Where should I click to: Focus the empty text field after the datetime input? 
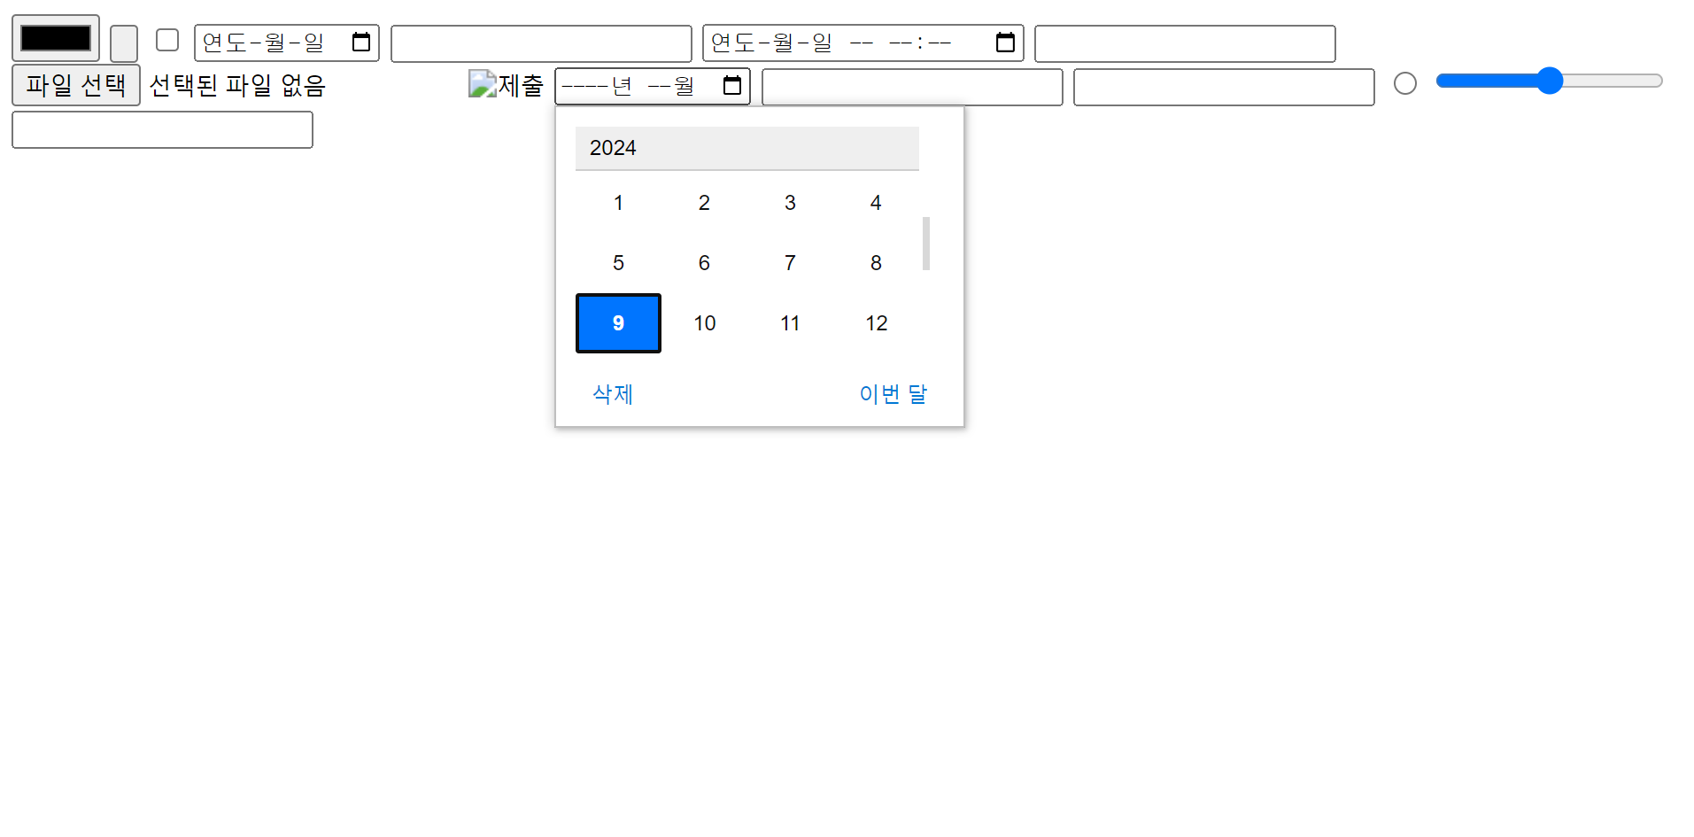click(1185, 43)
